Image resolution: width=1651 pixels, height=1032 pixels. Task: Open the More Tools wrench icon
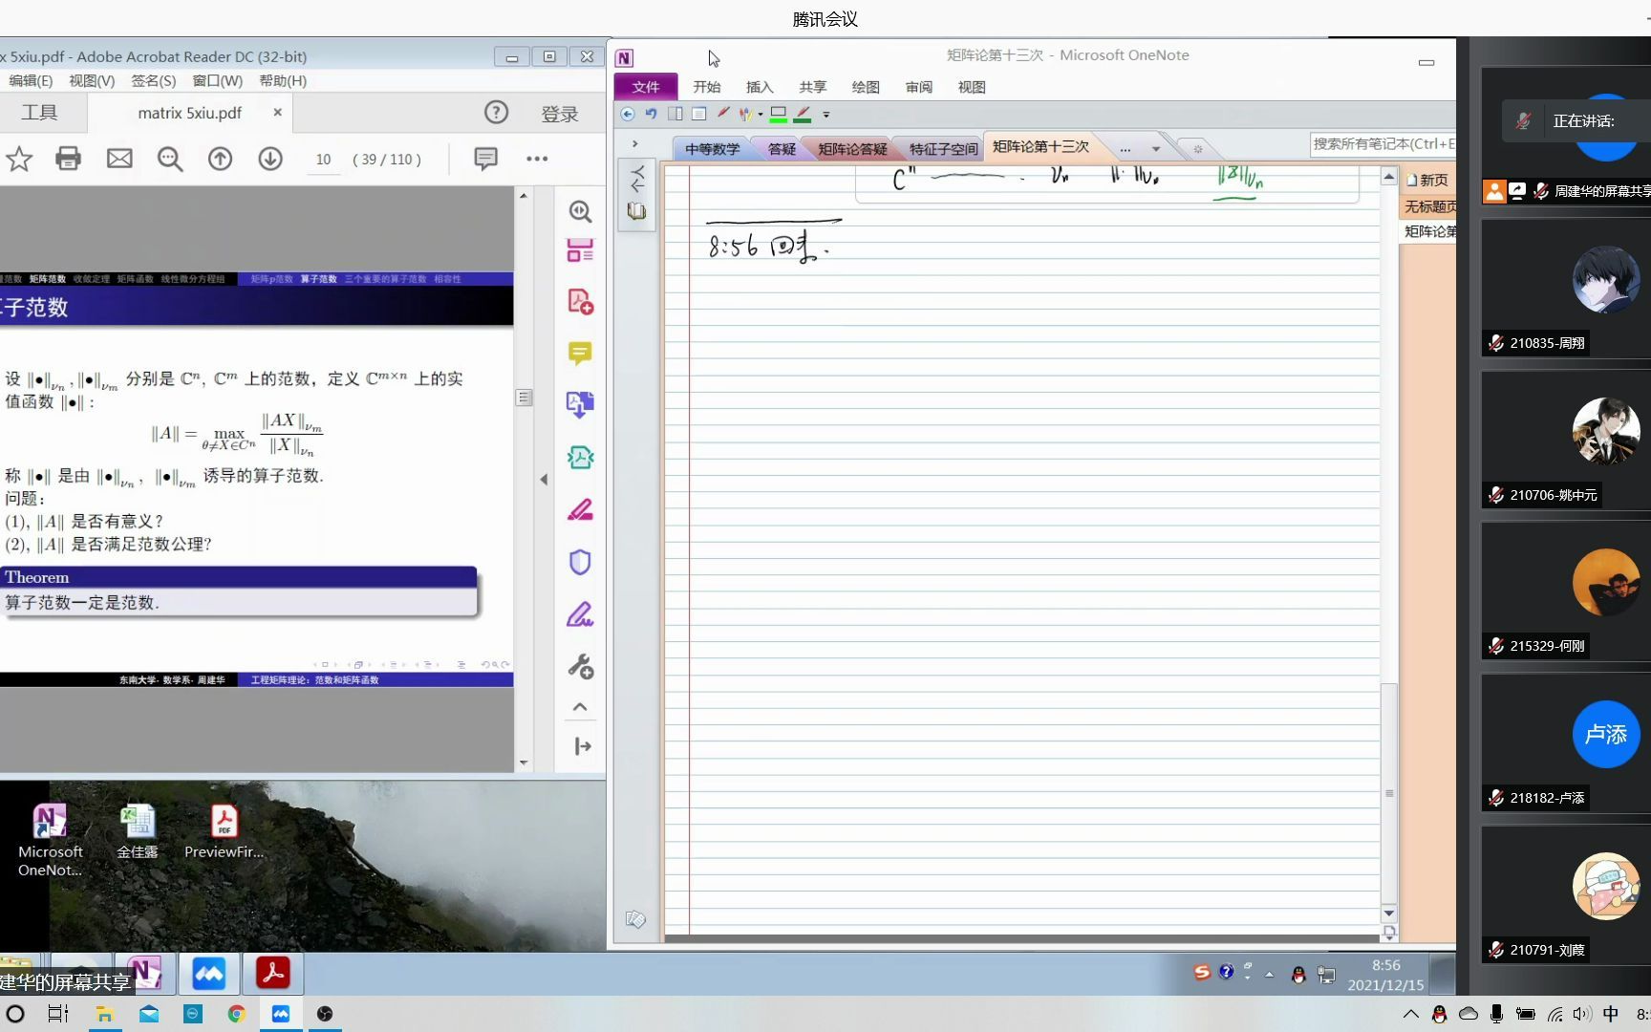pos(580,666)
